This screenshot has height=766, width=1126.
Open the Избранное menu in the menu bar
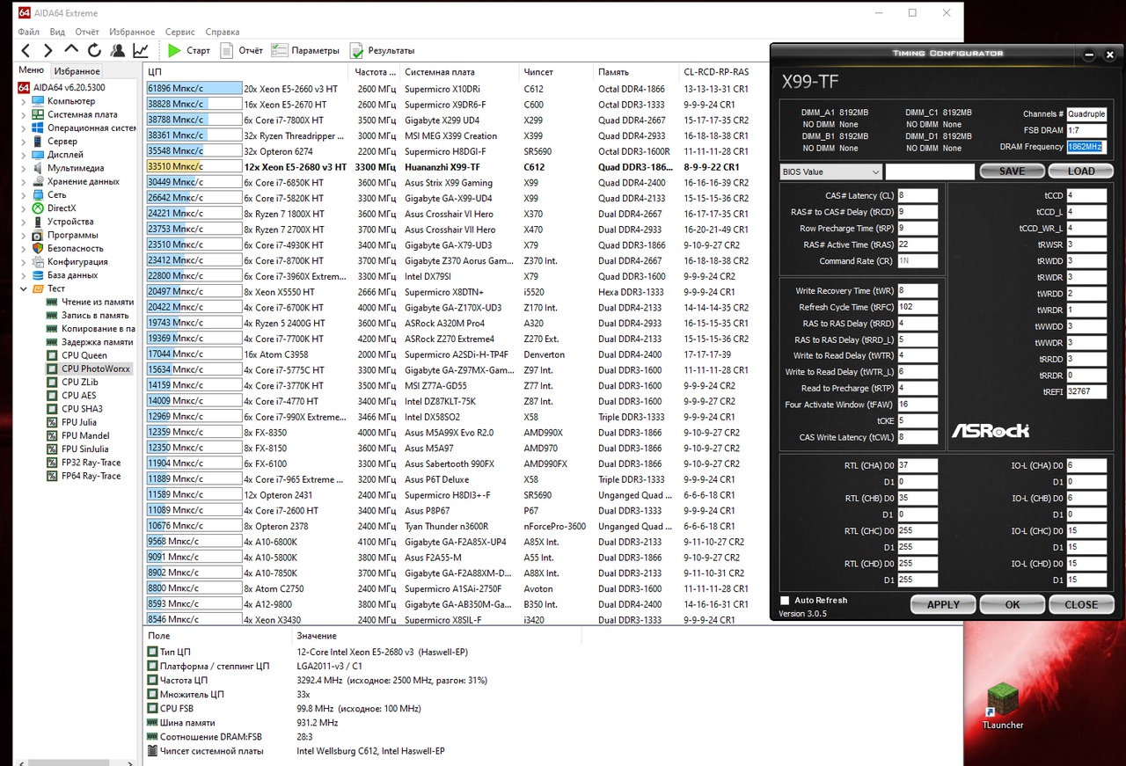[132, 32]
